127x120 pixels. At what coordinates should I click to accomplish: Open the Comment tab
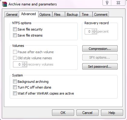click(101, 15)
